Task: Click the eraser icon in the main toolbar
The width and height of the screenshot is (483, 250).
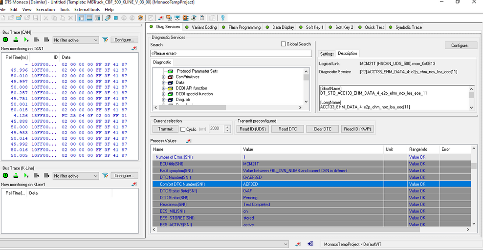Action: (160, 18)
